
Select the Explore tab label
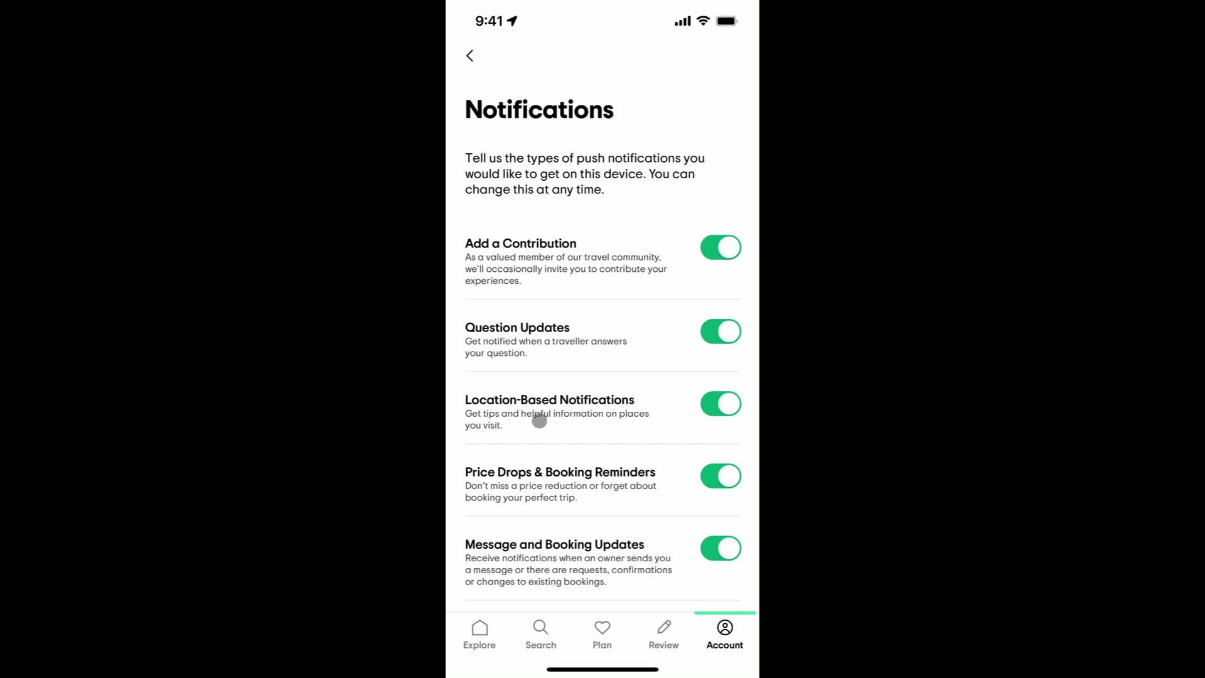479,645
